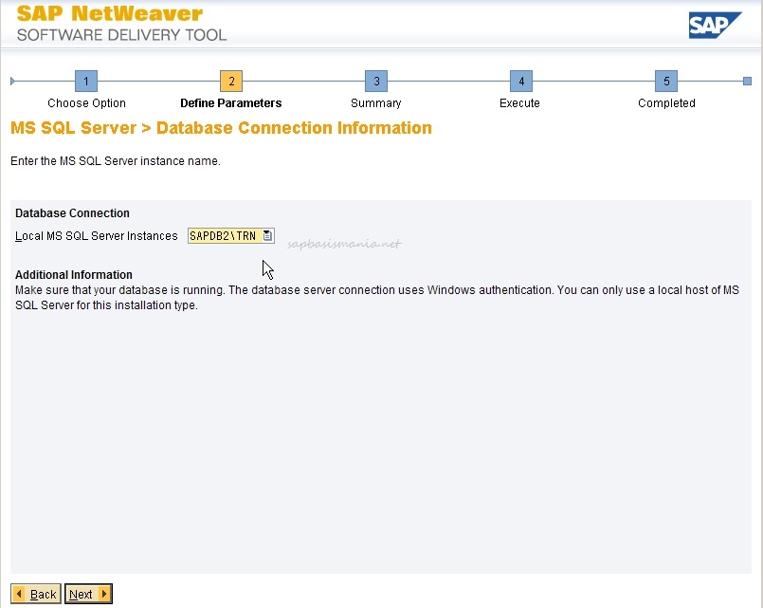Click the 'SAP NetWeaver' header title
The width and height of the screenshot is (763, 608).
point(110,13)
